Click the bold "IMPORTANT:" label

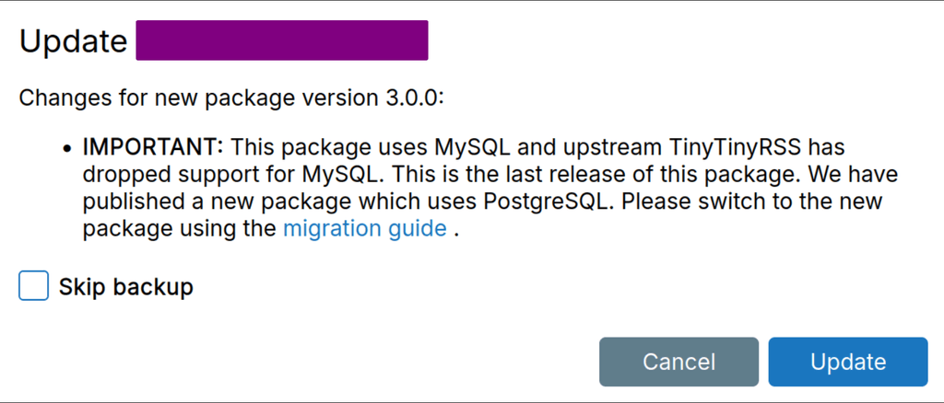154,147
